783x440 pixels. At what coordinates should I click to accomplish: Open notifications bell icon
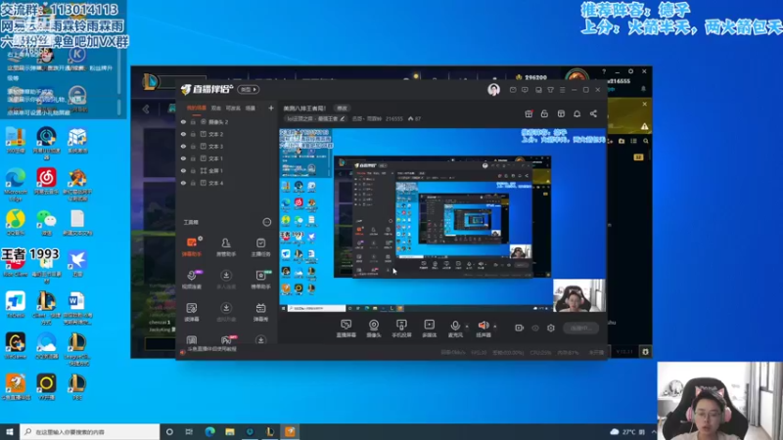tap(576, 113)
